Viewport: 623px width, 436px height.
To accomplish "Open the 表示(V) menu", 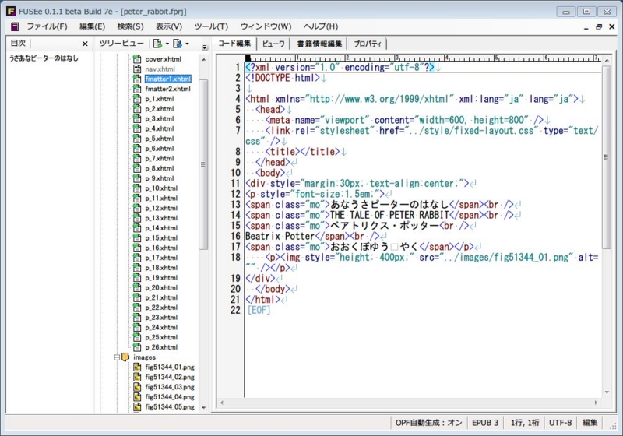I will [169, 26].
